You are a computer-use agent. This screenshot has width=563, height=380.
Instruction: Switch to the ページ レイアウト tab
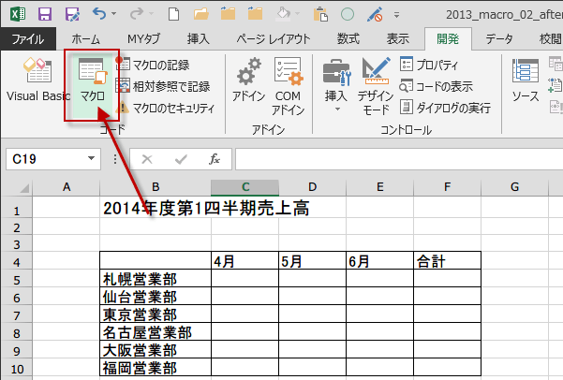point(274,38)
